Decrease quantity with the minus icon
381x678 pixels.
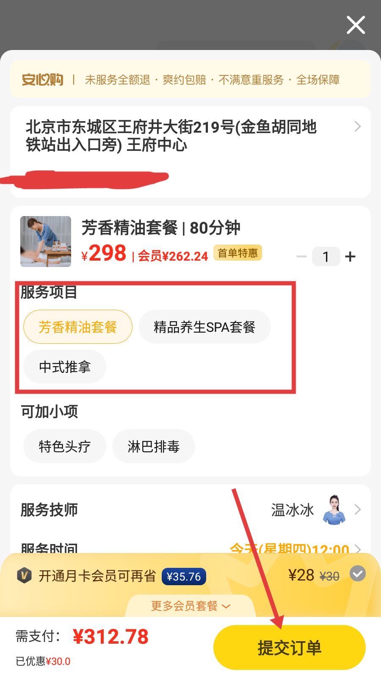point(301,256)
